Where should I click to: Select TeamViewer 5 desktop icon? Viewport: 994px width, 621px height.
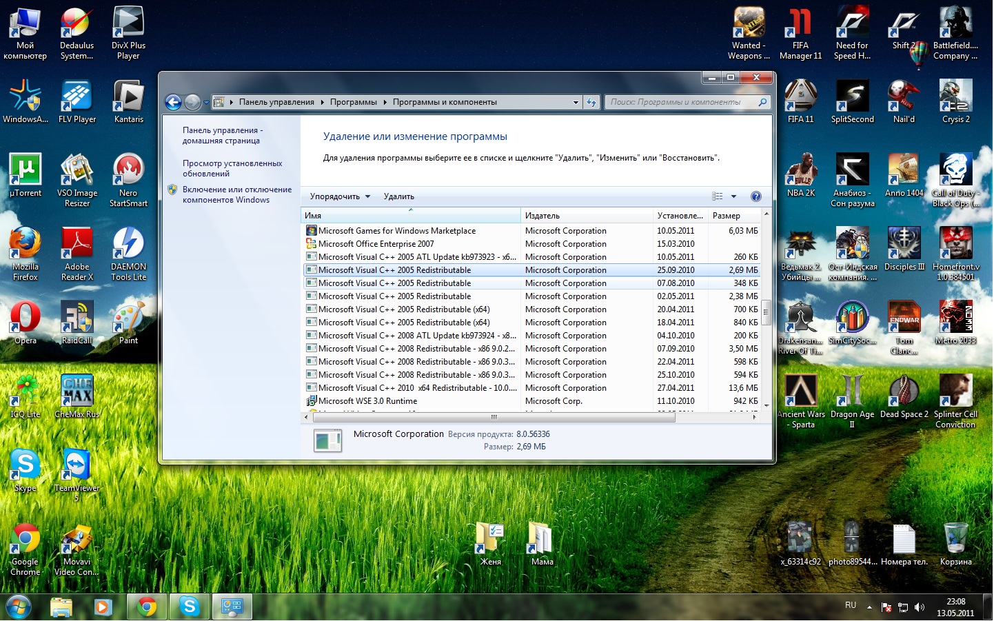tap(77, 474)
